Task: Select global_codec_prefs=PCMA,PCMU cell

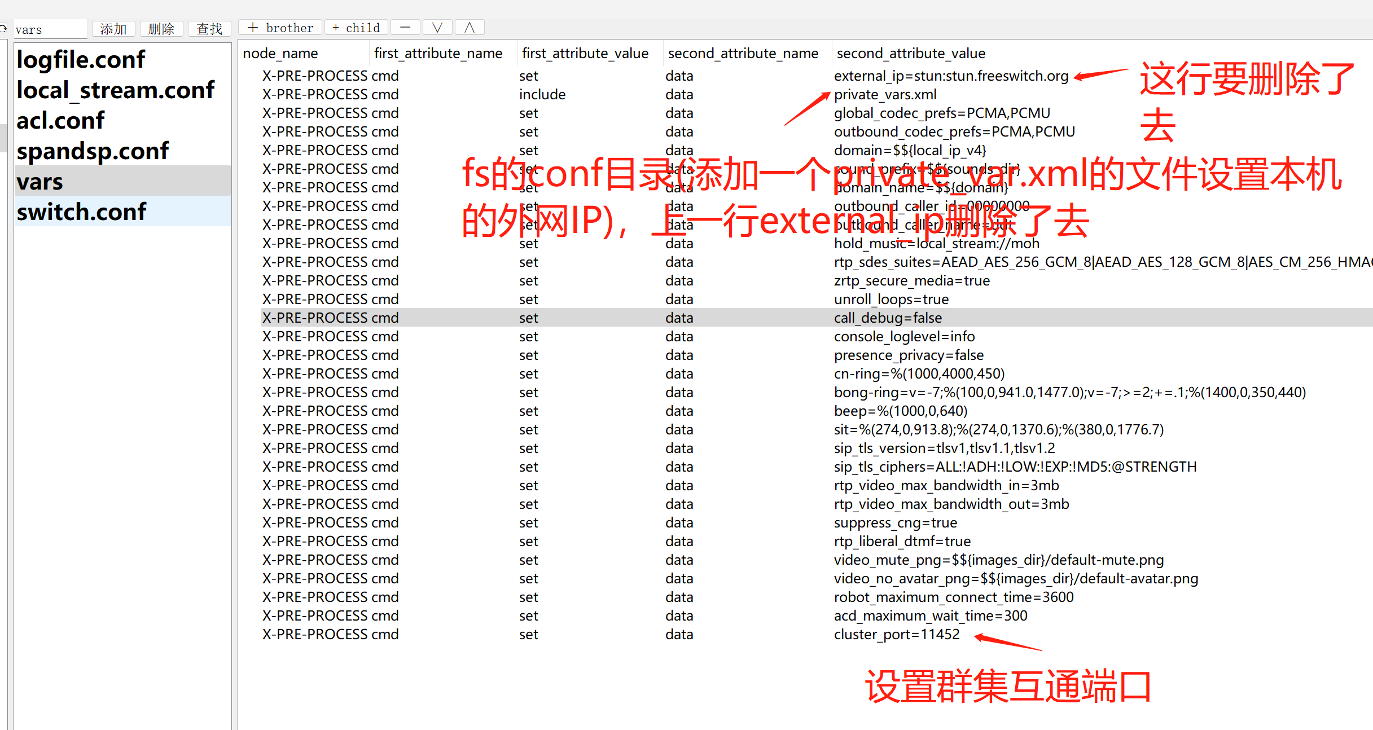Action: [x=942, y=113]
